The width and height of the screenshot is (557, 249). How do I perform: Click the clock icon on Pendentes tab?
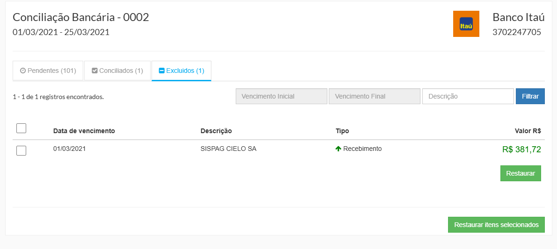(x=23, y=71)
